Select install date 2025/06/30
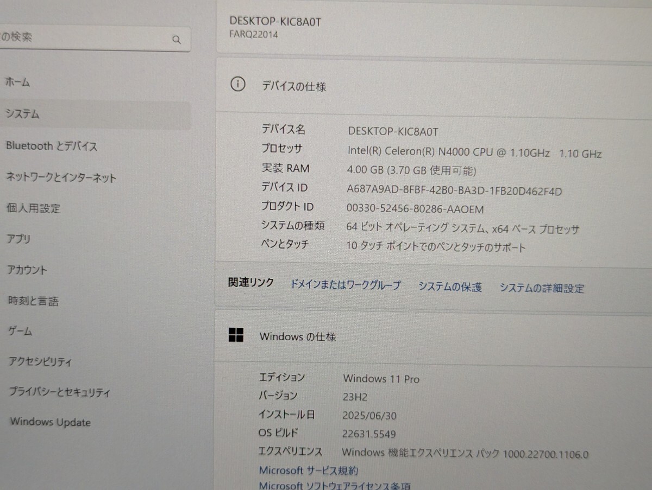 coord(369,416)
